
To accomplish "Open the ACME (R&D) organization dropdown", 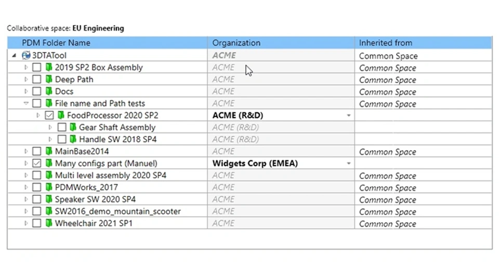I will [349, 115].
